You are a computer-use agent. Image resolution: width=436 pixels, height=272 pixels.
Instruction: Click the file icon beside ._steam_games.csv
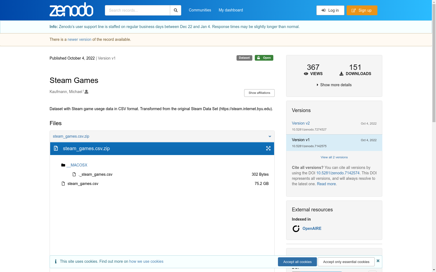pos(74,174)
